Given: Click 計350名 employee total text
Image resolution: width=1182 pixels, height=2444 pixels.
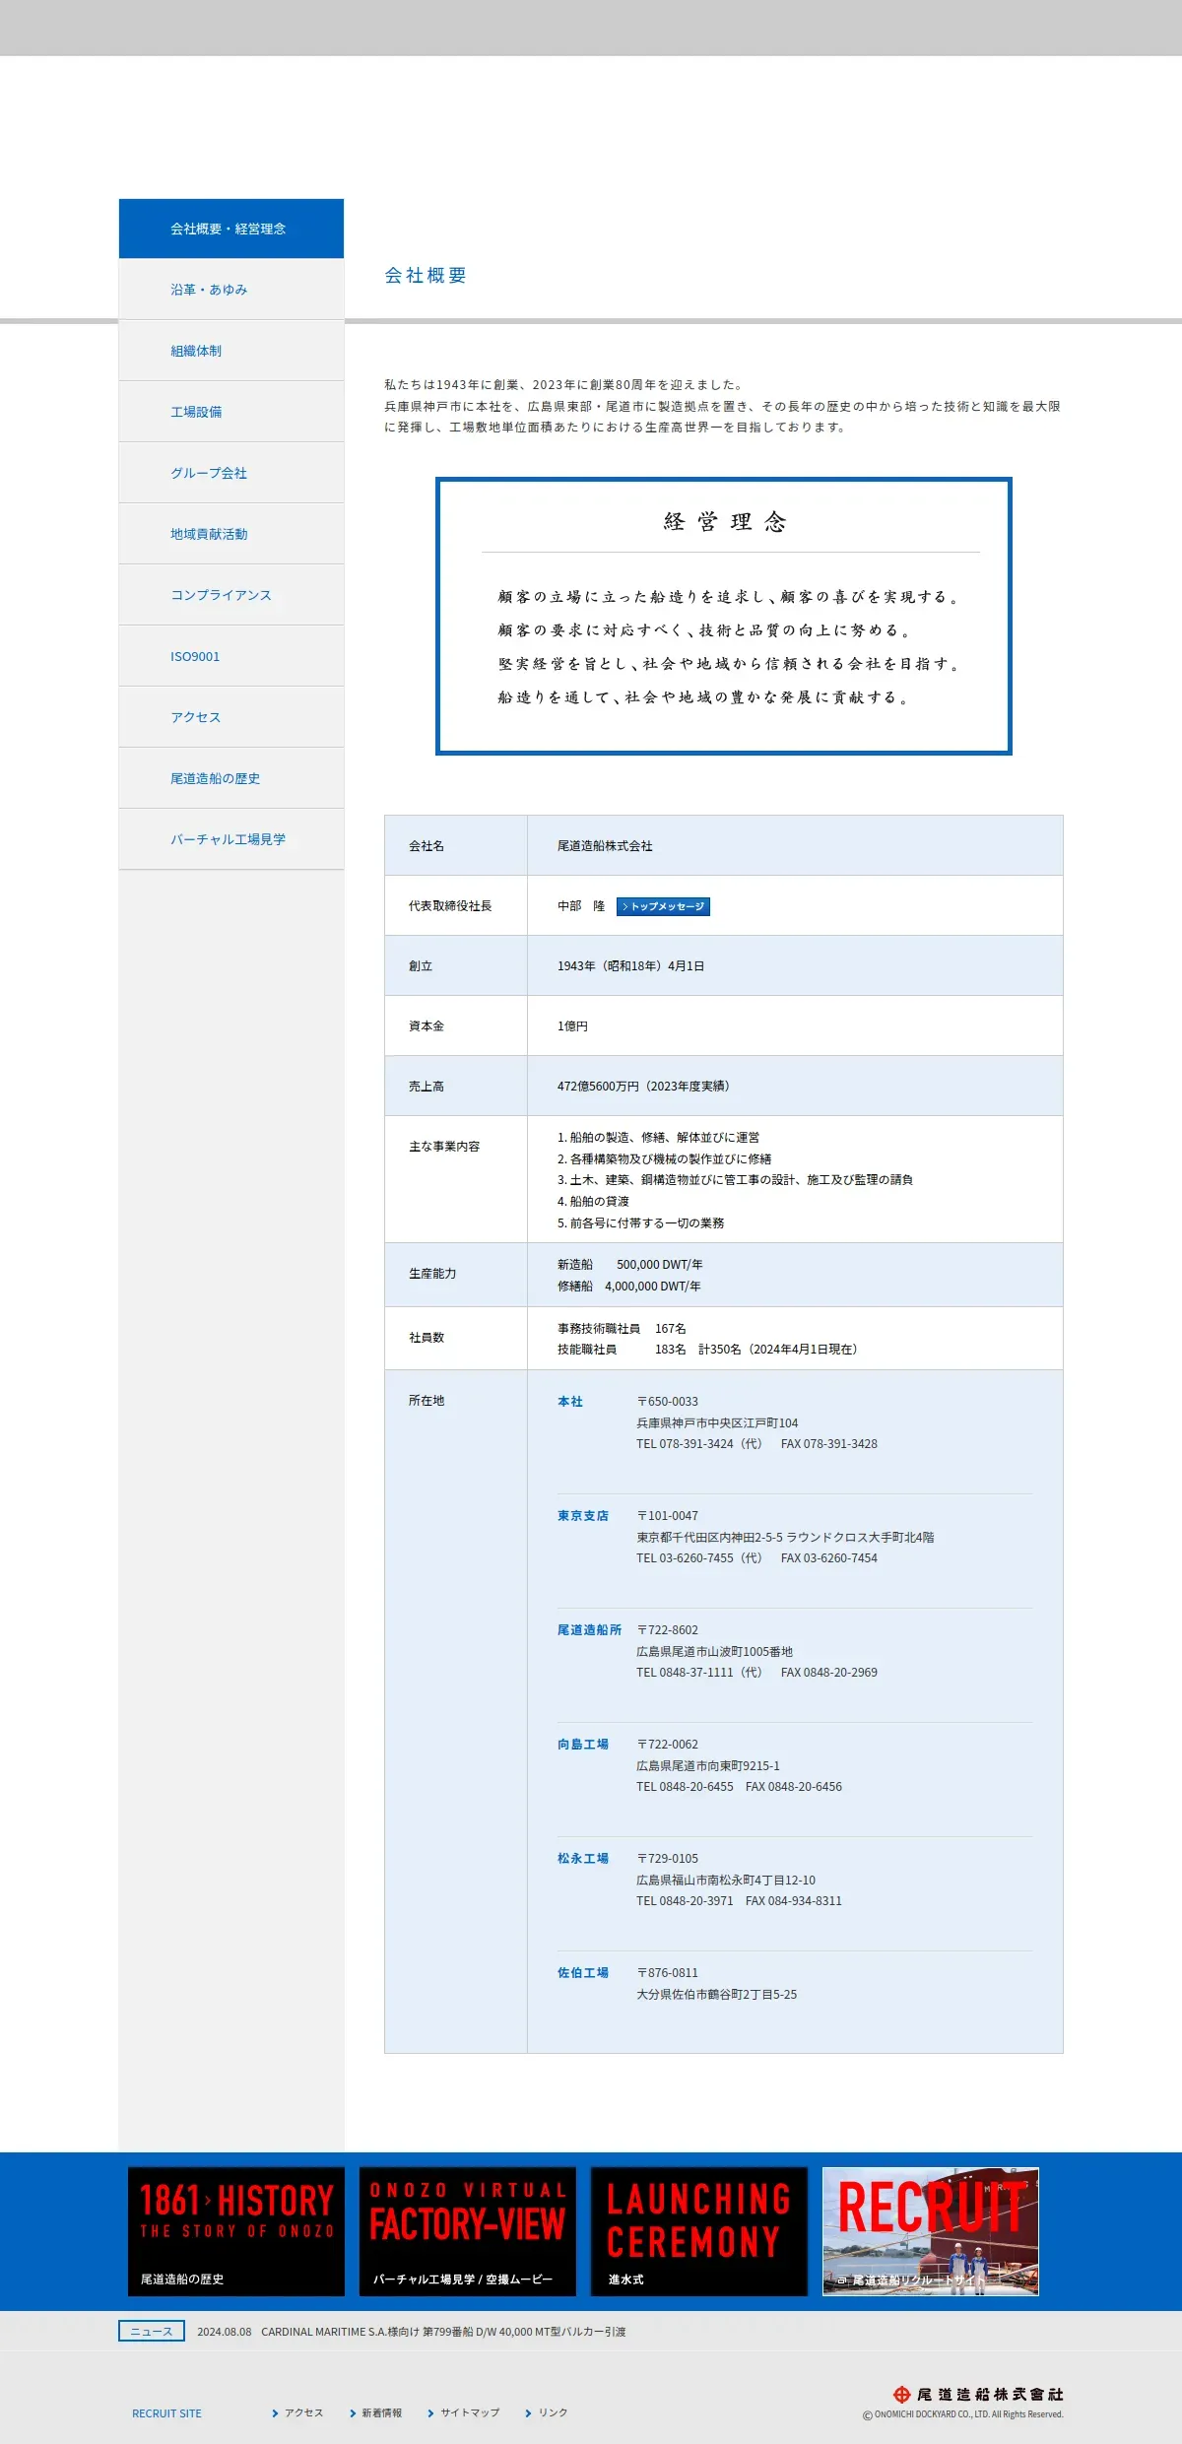Looking at the screenshot, I should tap(720, 1350).
